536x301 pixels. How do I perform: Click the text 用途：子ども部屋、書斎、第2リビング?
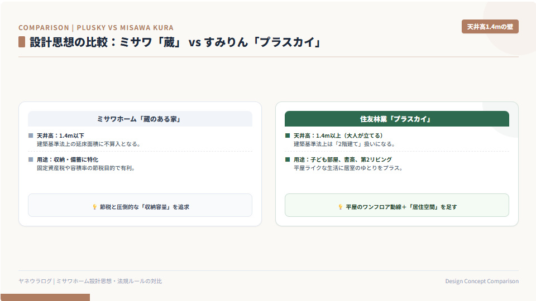(x=343, y=159)
